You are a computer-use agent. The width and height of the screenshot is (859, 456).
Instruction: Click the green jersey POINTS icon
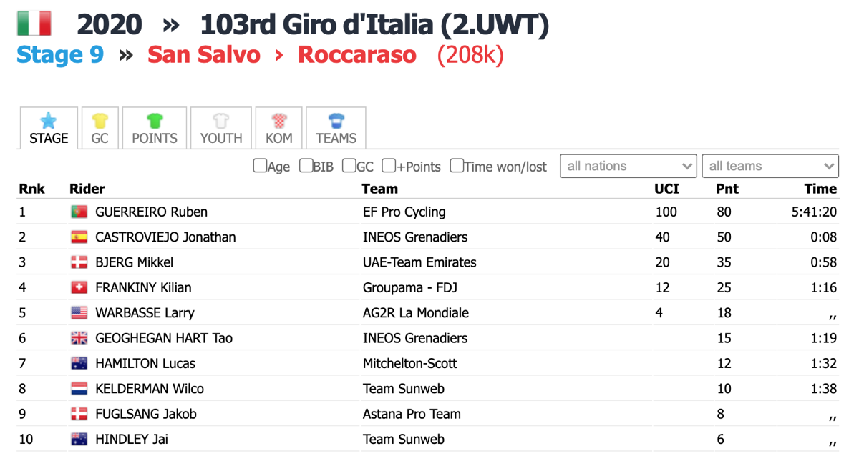pos(155,120)
